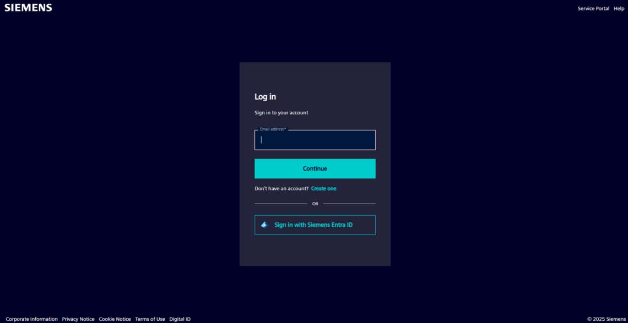Screen dimensions: 628x323
Task: Click the Log in heading
Action: [265, 97]
